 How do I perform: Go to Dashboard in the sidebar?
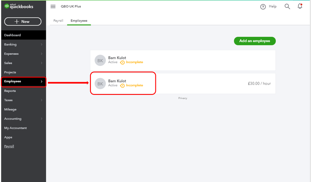[x=12, y=35]
